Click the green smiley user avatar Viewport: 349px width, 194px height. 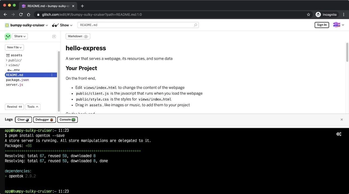(x=8, y=36)
